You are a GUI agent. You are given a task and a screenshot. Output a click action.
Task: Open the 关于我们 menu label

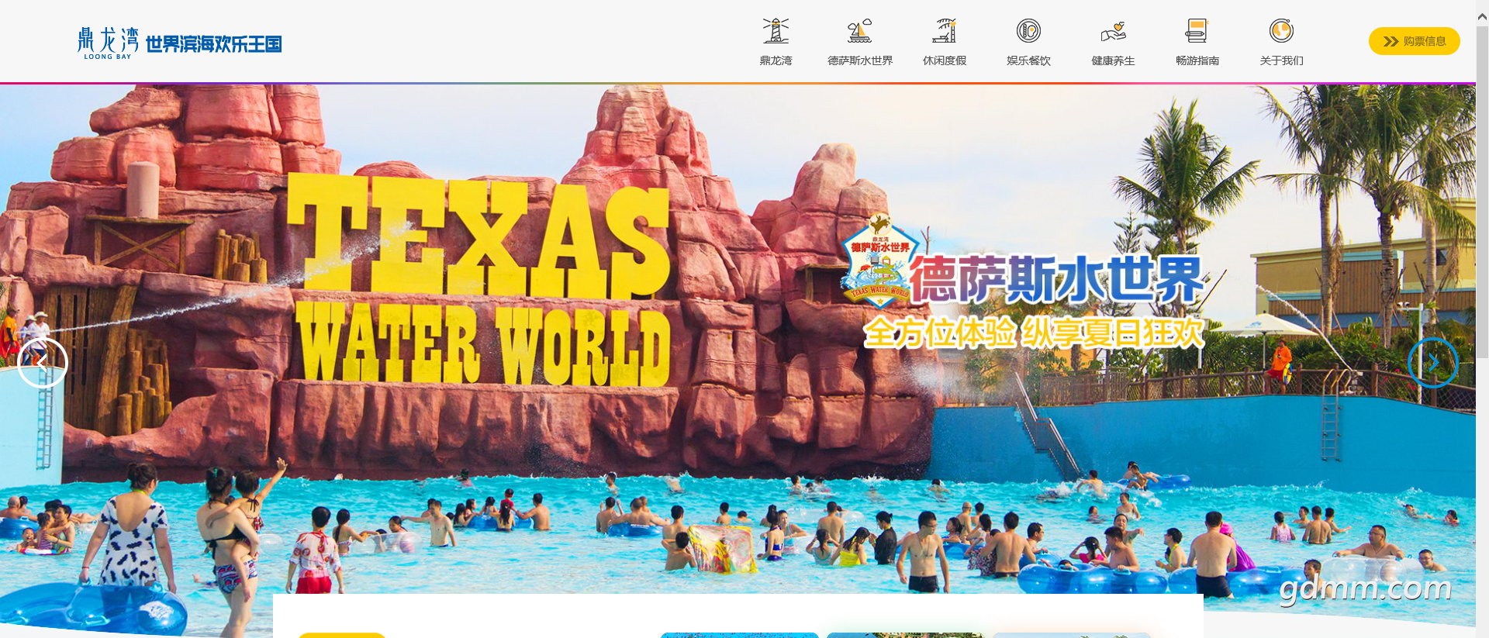coord(1281,60)
